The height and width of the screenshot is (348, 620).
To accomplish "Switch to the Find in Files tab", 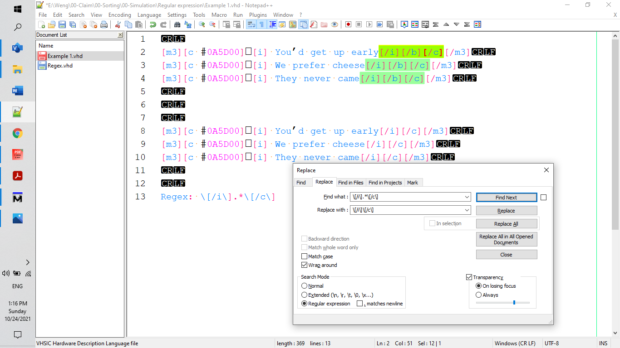I will point(351,182).
